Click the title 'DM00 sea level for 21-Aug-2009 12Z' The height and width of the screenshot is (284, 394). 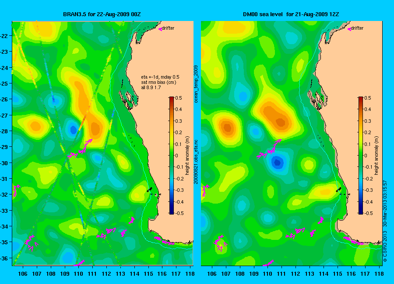coord(291,14)
